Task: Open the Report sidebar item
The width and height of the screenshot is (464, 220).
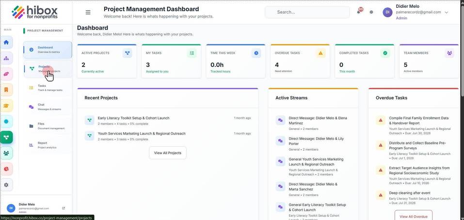Action: click(x=48, y=145)
